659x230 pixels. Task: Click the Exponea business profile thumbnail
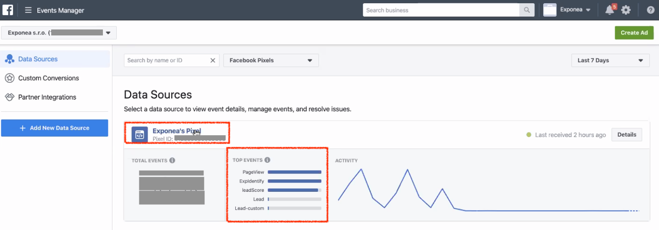[x=550, y=10]
